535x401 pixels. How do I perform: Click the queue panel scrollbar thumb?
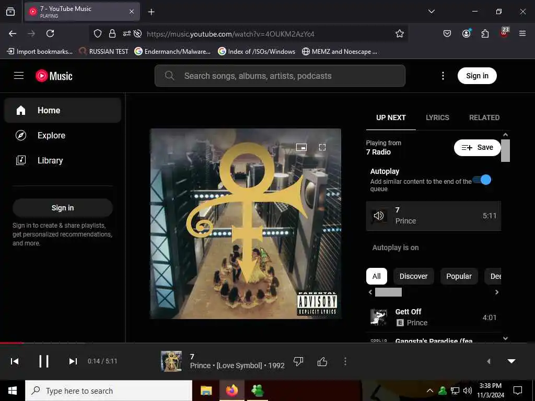[505, 150]
